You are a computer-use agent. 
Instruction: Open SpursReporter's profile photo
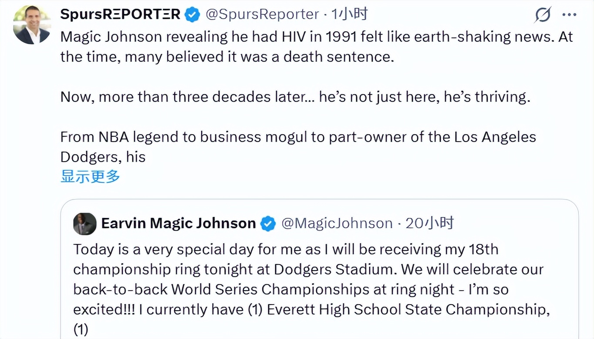point(32,25)
